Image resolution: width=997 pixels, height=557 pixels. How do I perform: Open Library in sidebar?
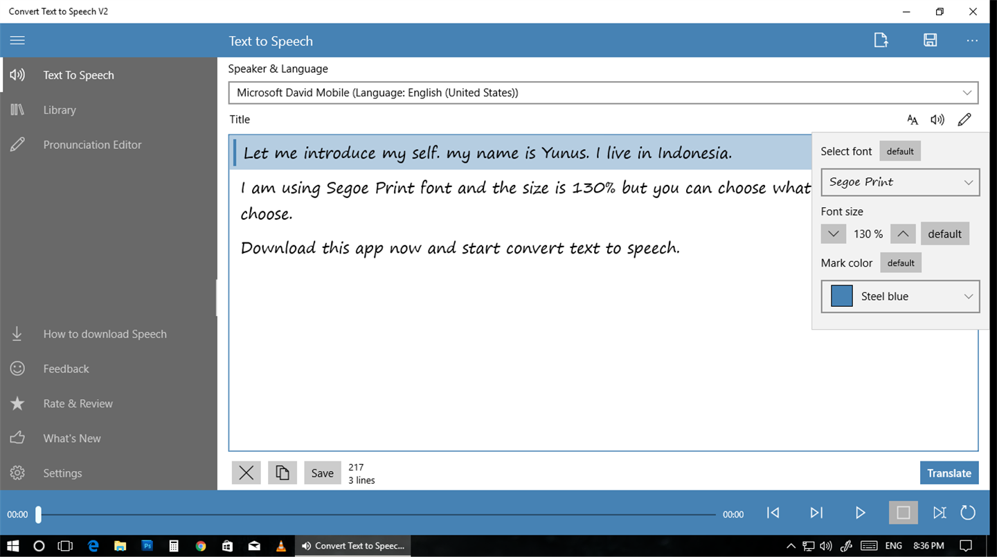[x=109, y=109]
